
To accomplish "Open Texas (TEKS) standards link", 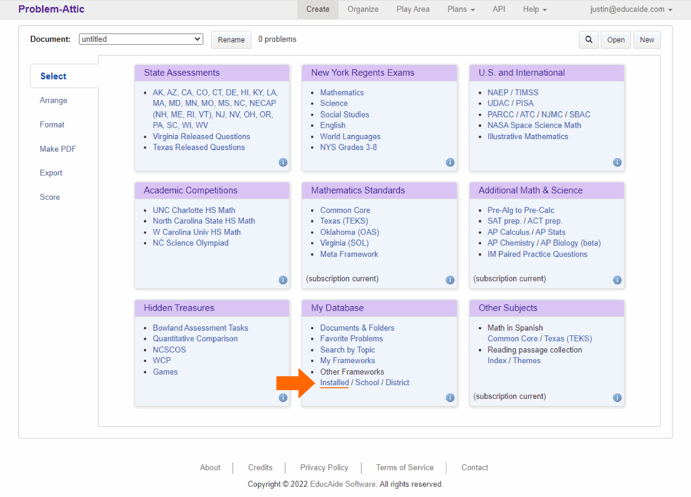I will point(344,221).
